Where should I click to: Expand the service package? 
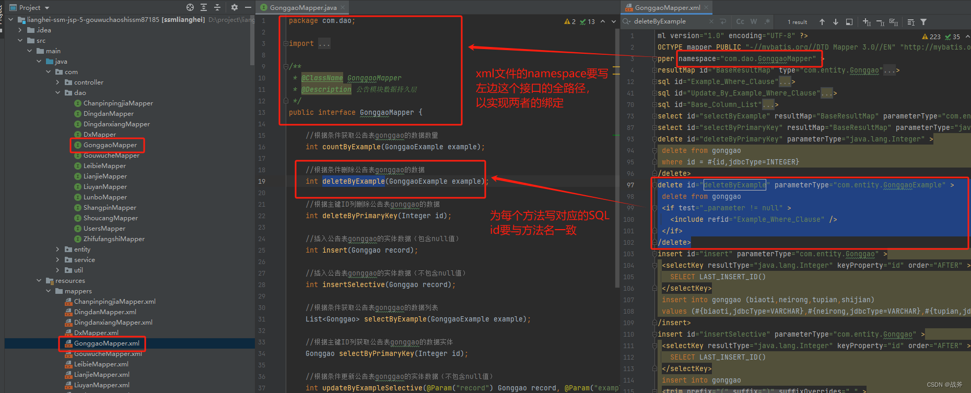[58, 260]
